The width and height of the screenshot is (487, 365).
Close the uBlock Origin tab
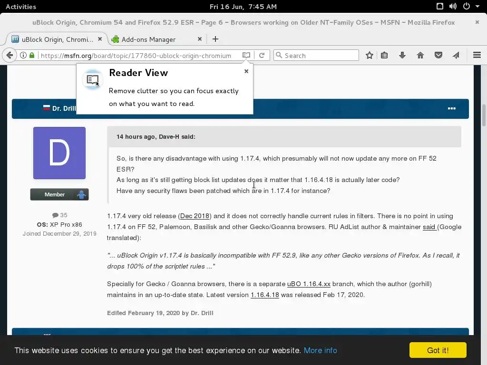[100, 39]
